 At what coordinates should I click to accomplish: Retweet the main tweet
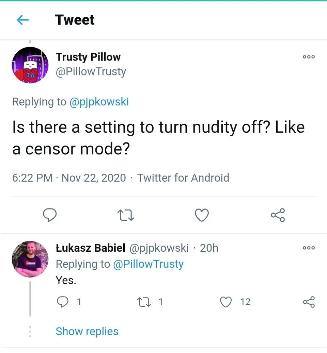tap(125, 215)
